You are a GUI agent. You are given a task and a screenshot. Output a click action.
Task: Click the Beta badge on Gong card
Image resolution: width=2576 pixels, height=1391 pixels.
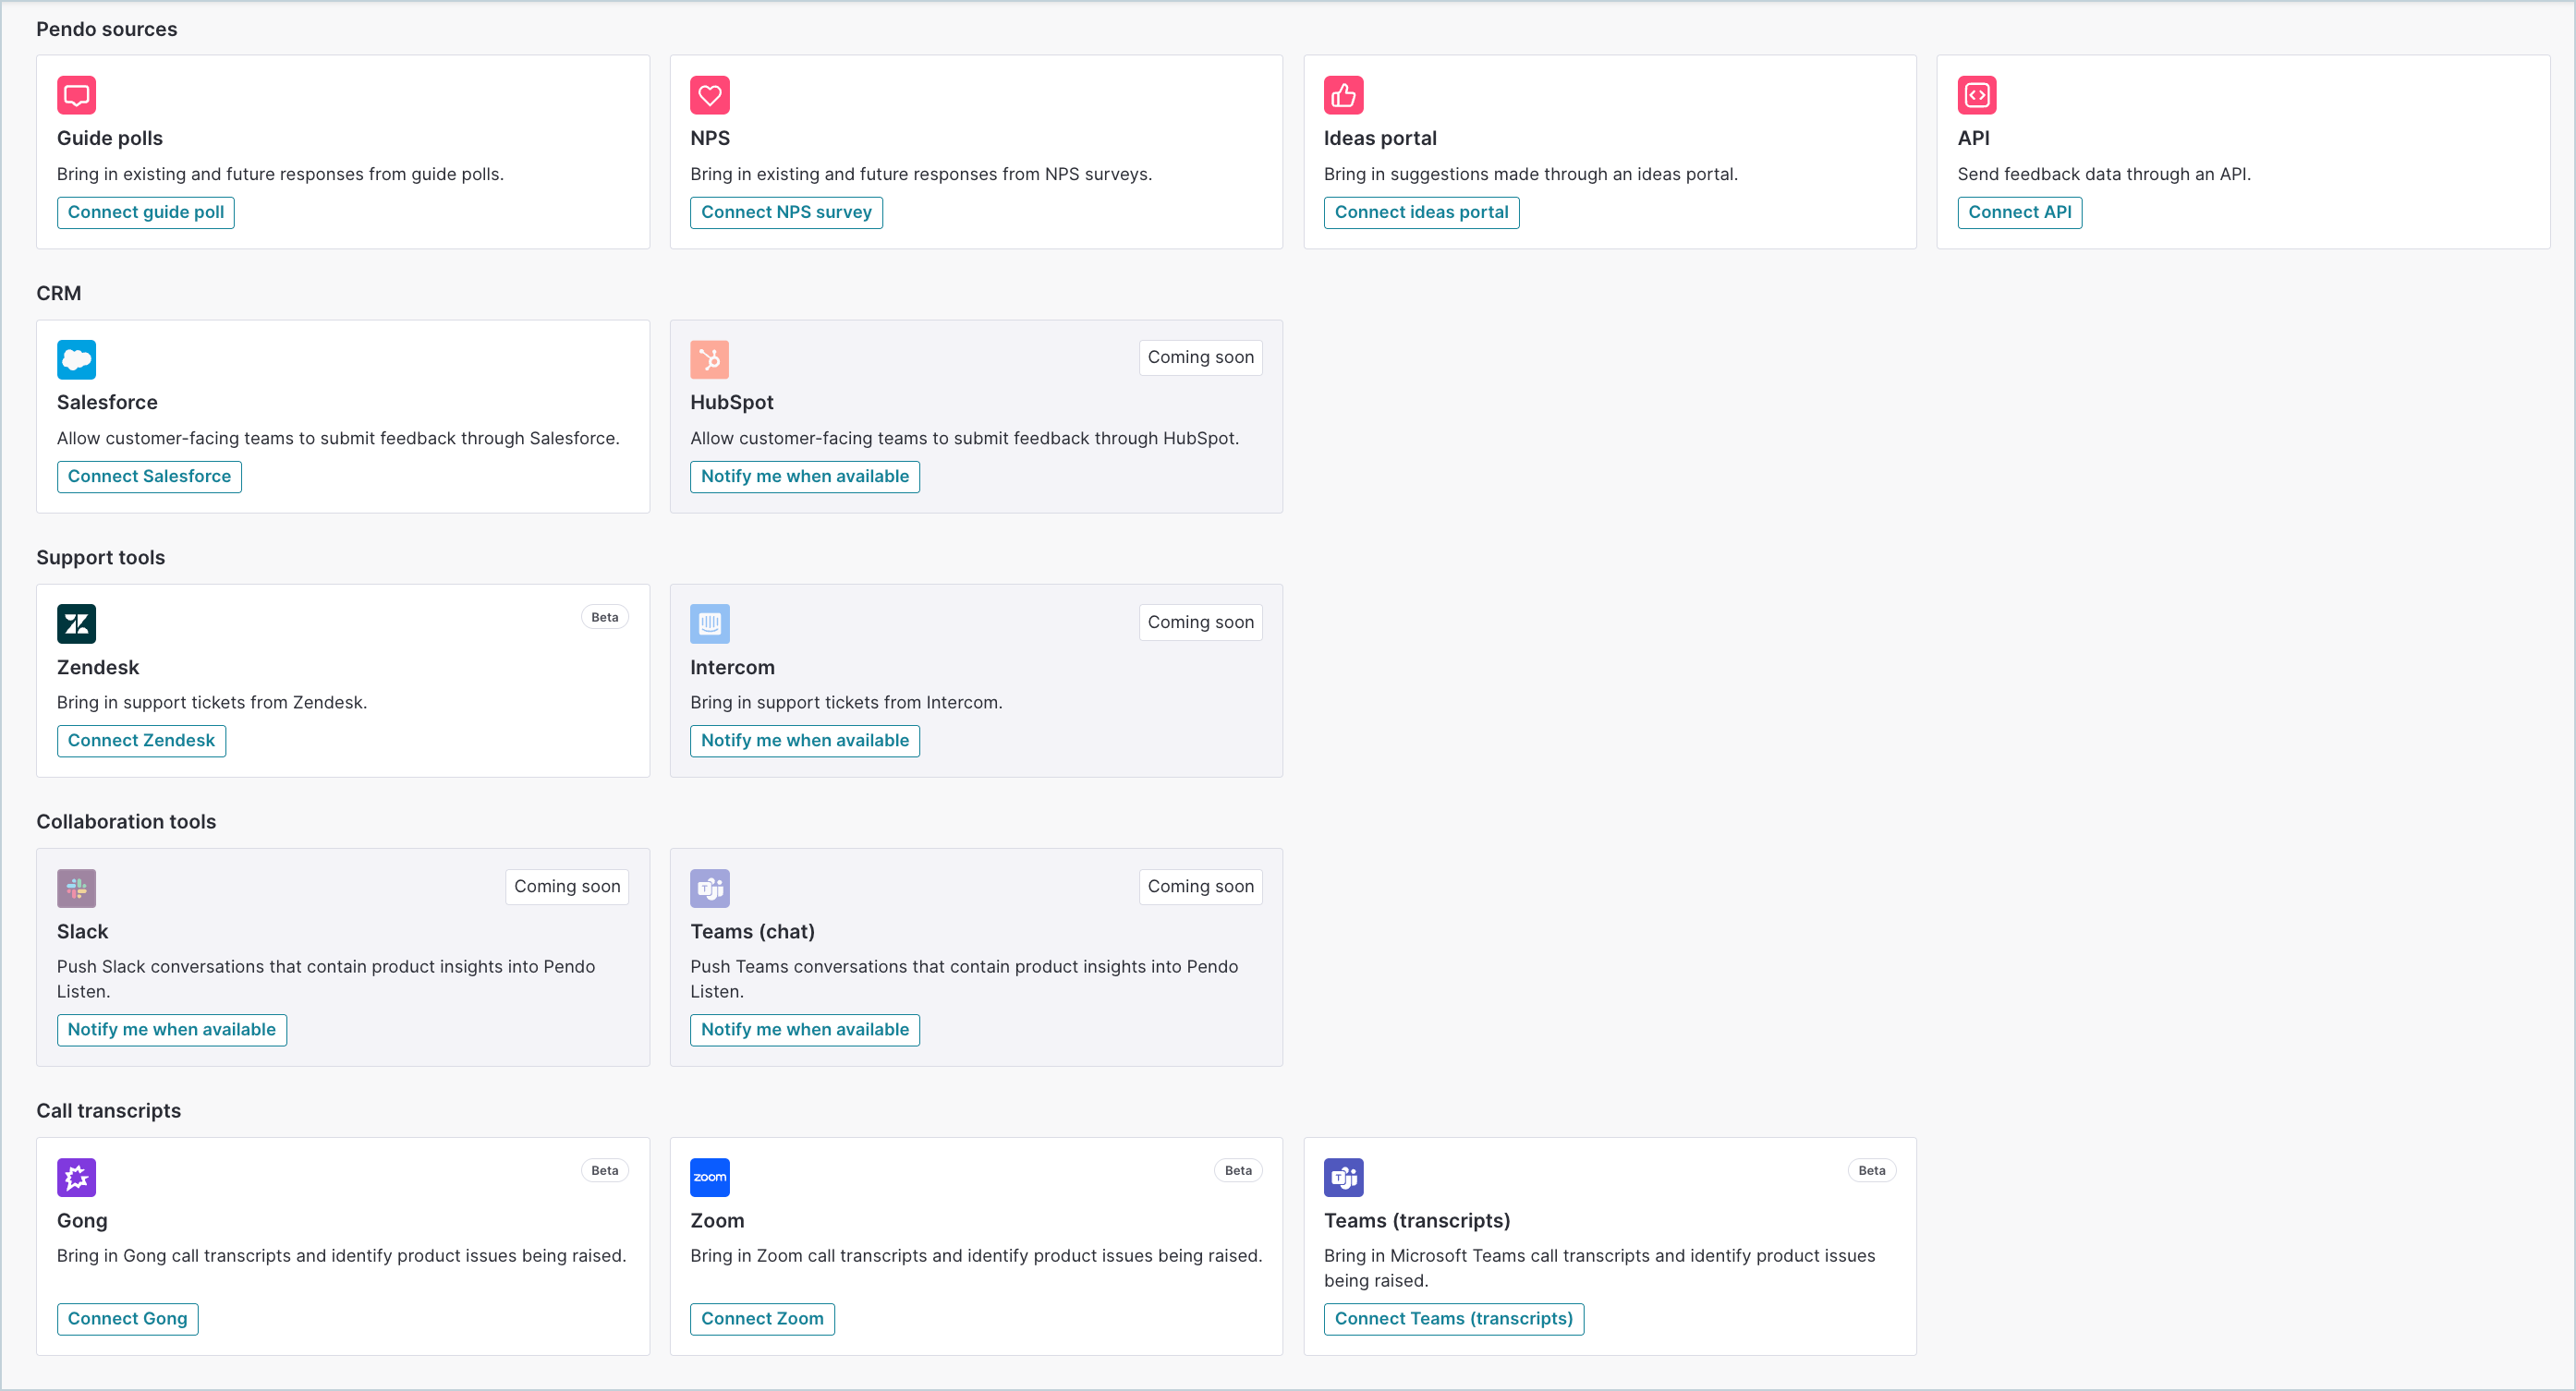(x=604, y=1170)
